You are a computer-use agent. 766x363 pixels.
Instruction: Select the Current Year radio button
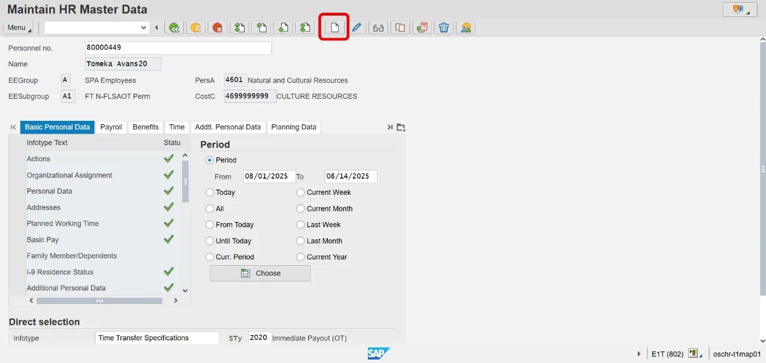pyautogui.click(x=301, y=257)
